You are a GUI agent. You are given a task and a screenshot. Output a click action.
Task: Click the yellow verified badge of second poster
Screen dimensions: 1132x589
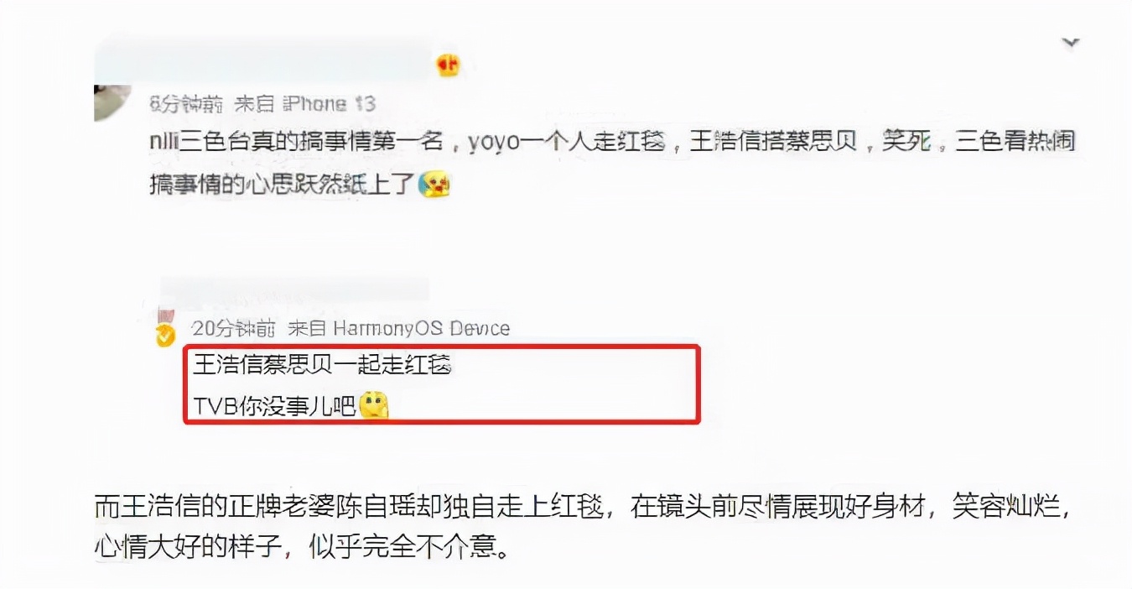166,334
